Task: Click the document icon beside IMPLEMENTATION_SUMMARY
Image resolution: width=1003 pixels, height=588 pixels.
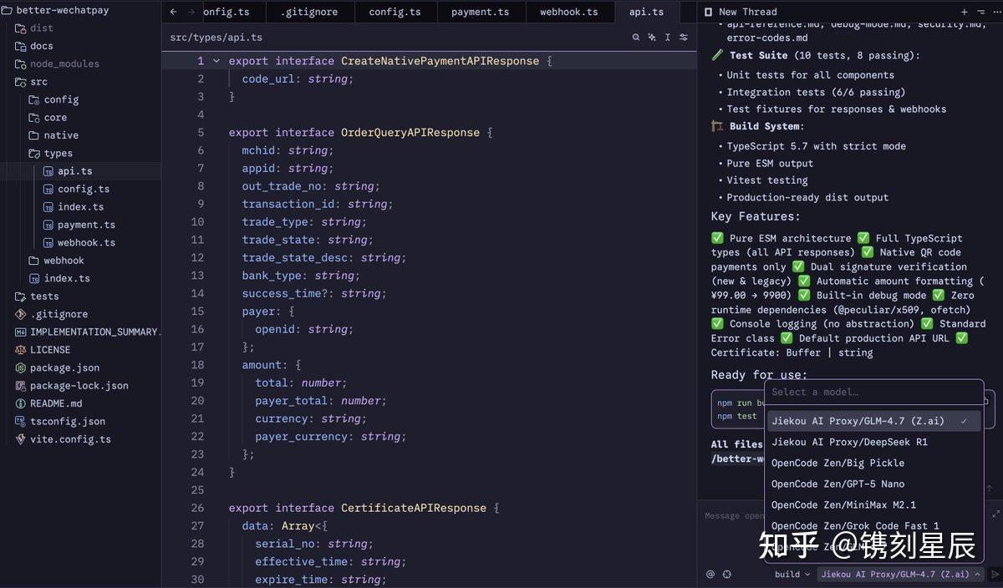Action: [x=21, y=332]
